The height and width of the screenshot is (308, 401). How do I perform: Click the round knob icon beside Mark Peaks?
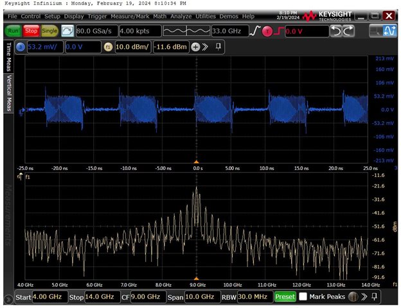353,296
